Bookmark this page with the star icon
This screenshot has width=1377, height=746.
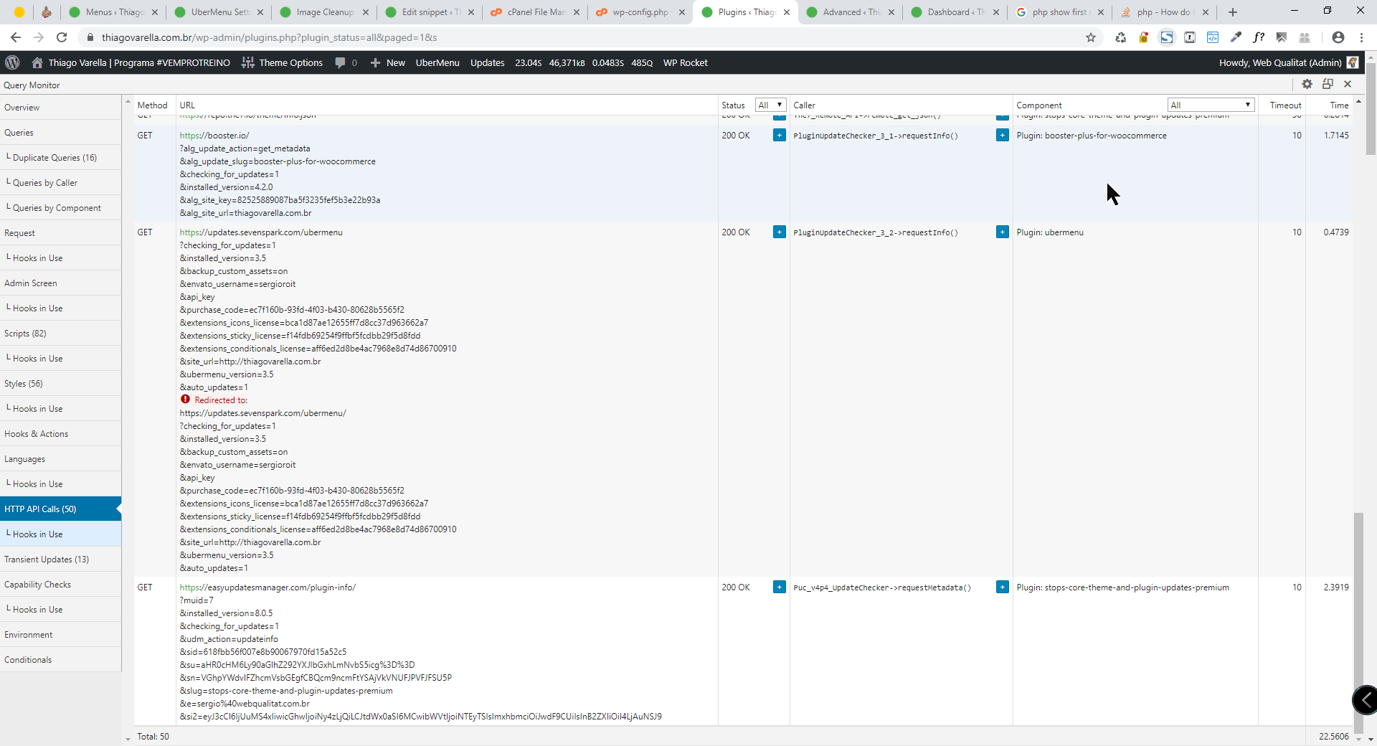pos(1091,37)
